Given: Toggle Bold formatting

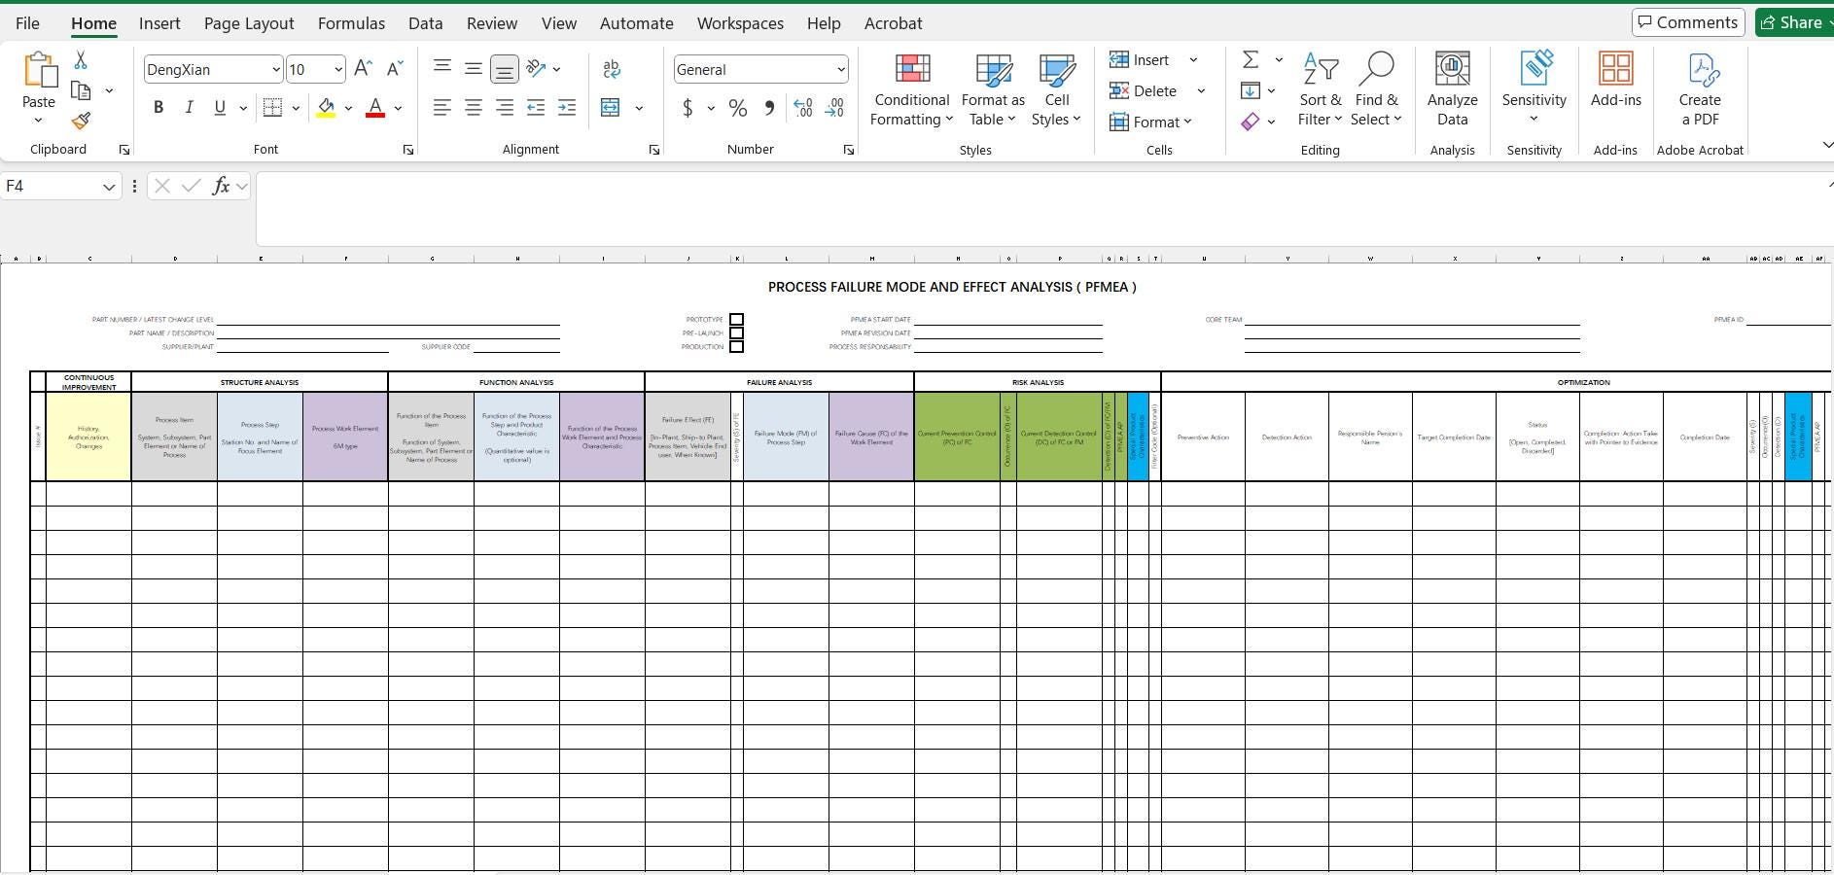Looking at the screenshot, I should pyautogui.click(x=159, y=108).
